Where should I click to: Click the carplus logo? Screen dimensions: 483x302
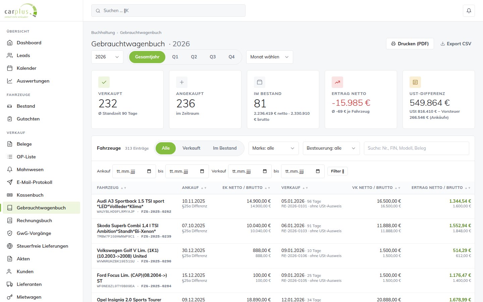21,11
